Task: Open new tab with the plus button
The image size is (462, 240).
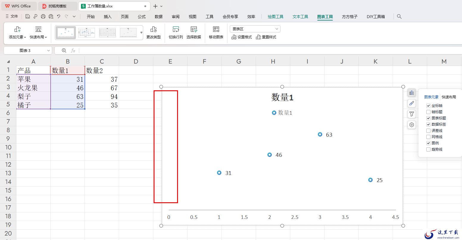Action: [155, 6]
